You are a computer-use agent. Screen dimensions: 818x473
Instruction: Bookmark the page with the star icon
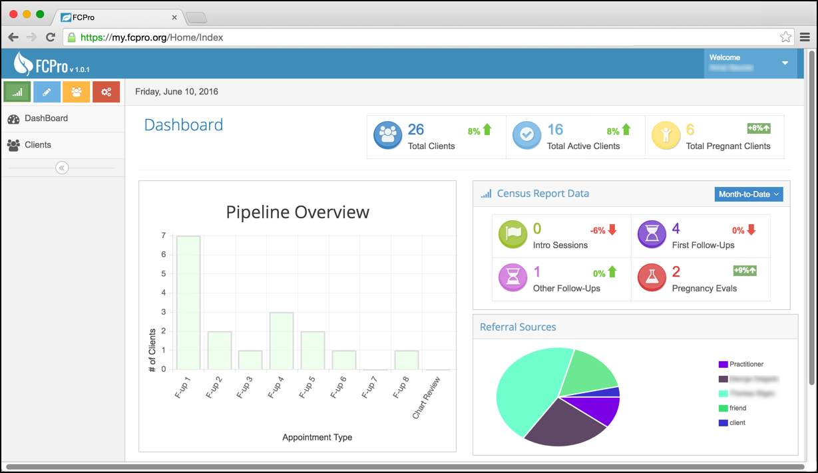pyautogui.click(x=785, y=37)
